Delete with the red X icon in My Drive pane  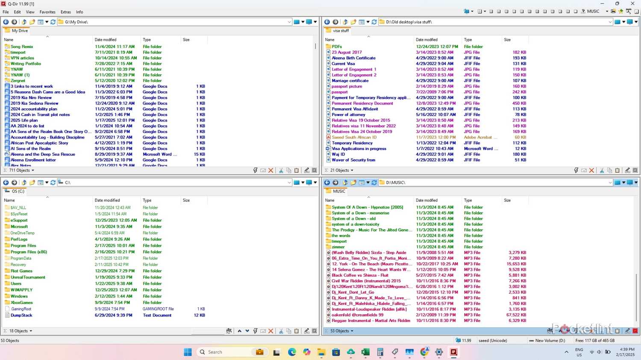click(271, 170)
